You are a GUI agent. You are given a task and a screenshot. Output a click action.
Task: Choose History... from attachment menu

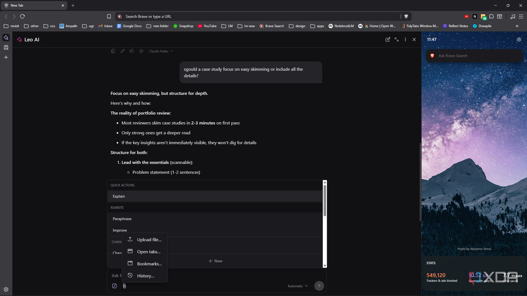(x=145, y=276)
